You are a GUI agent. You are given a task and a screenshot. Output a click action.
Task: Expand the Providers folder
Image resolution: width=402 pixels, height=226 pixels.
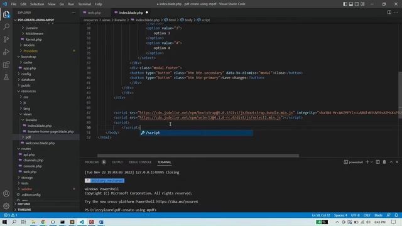30,51
